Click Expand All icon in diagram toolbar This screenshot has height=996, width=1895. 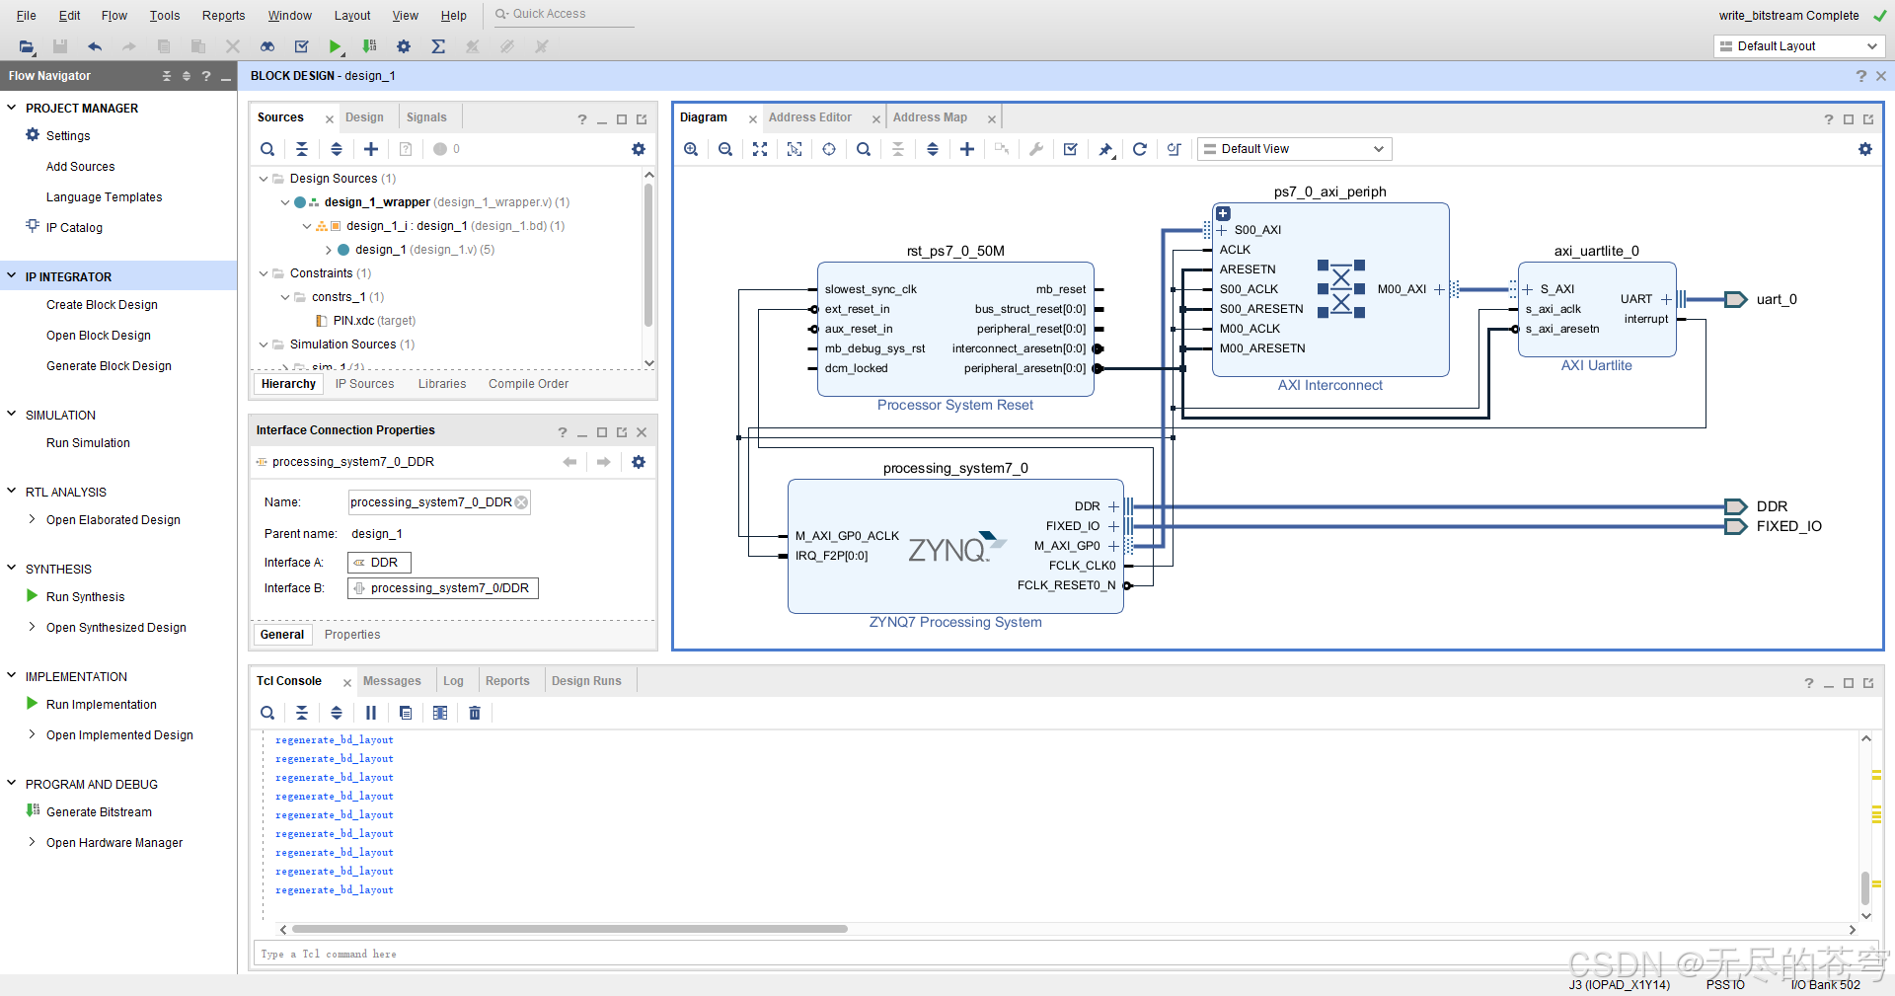[933, 149]
